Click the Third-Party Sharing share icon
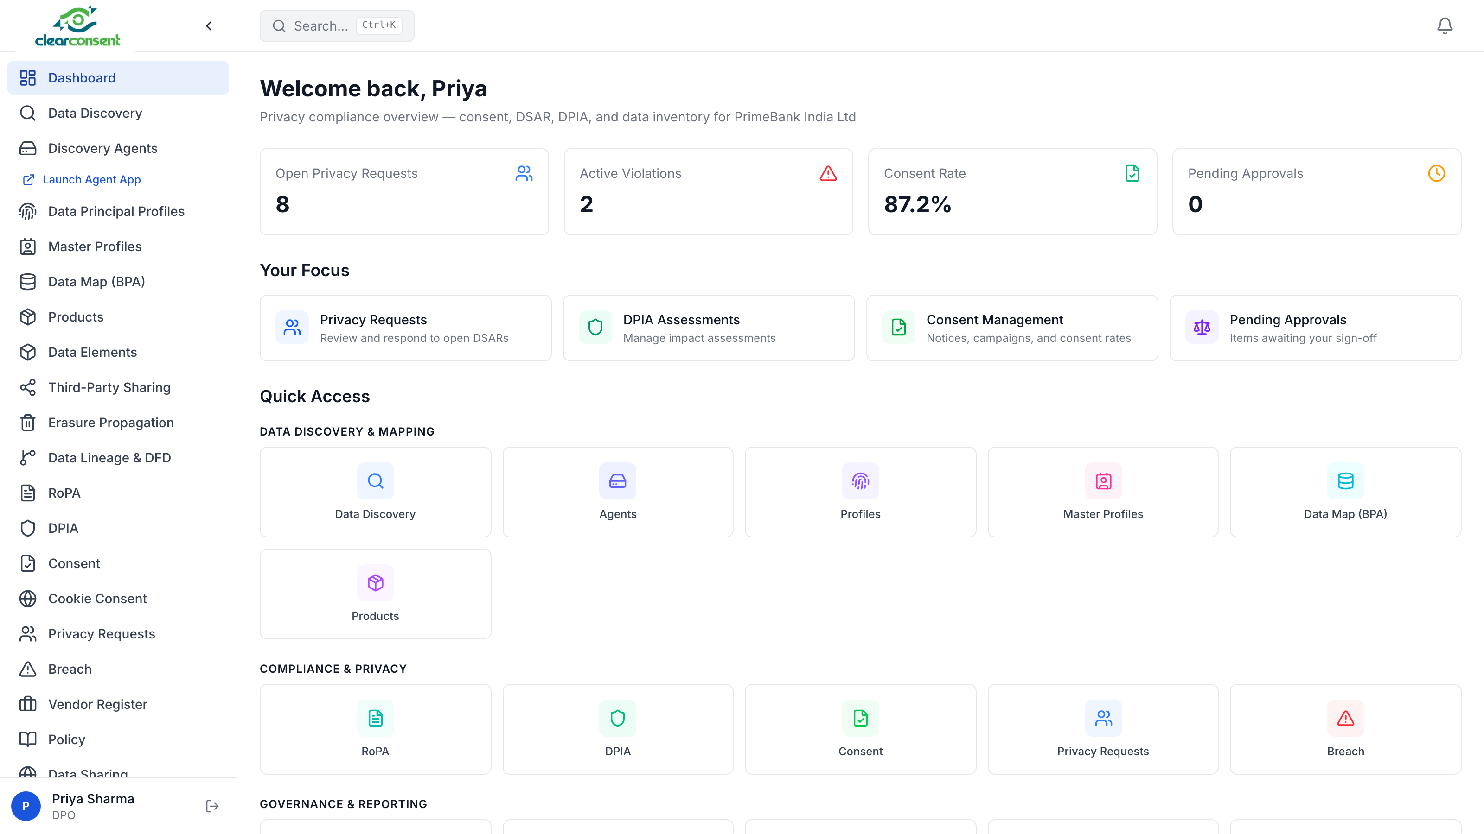This screenshot has height=834, width=1484. (x=28, y=387)
